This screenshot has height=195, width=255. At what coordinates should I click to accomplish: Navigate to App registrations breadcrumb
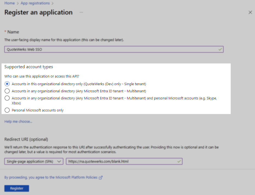point(35,3)
